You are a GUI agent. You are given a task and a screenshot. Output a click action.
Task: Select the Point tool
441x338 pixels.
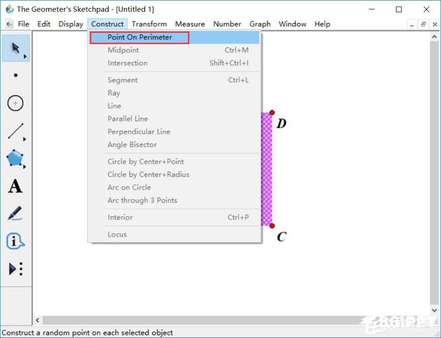(x=16, y=75)
